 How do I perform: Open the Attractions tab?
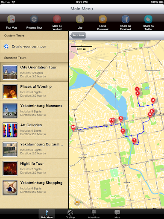(x=94, y=214)
